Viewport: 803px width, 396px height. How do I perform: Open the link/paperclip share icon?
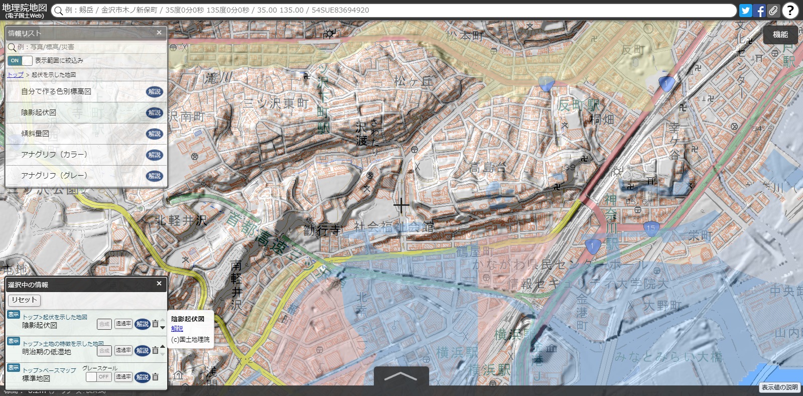(773, 10)
